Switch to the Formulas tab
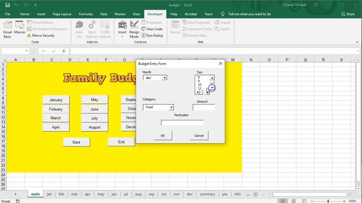Screen dimensions: 362x203 (85, 14)
